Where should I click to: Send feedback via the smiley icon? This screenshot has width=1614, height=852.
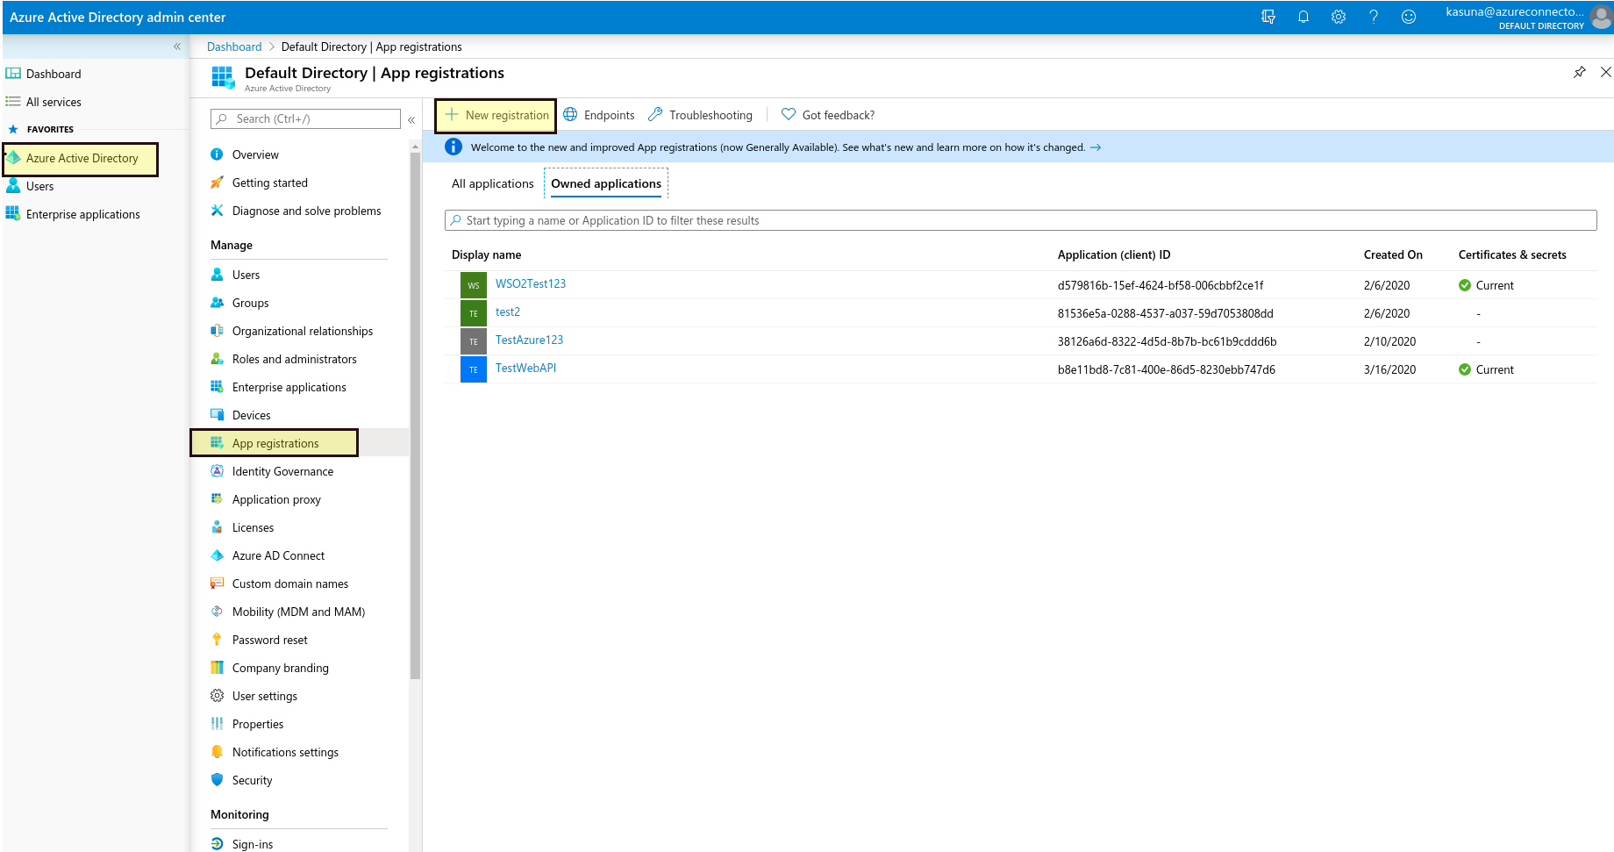(1409, 17)
